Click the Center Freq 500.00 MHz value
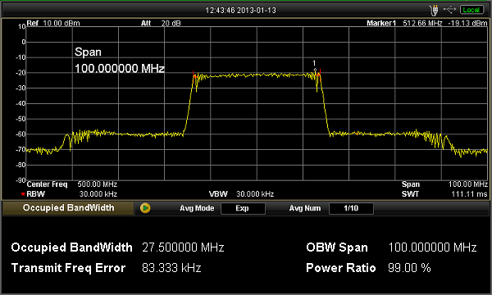 (98, 184)
